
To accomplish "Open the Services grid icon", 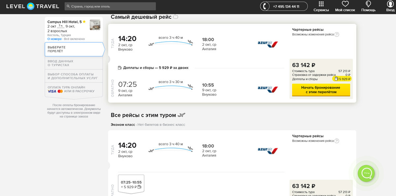I will tap(321, 4).
